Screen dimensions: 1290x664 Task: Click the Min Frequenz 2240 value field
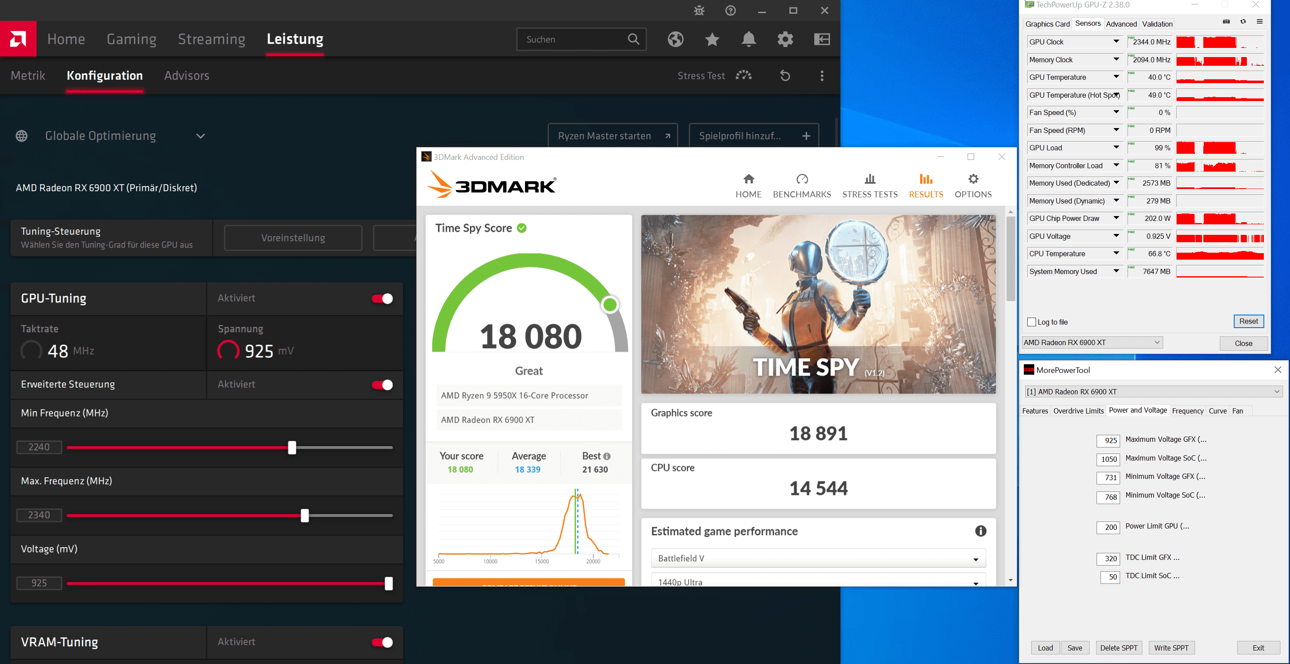(39, 447)
